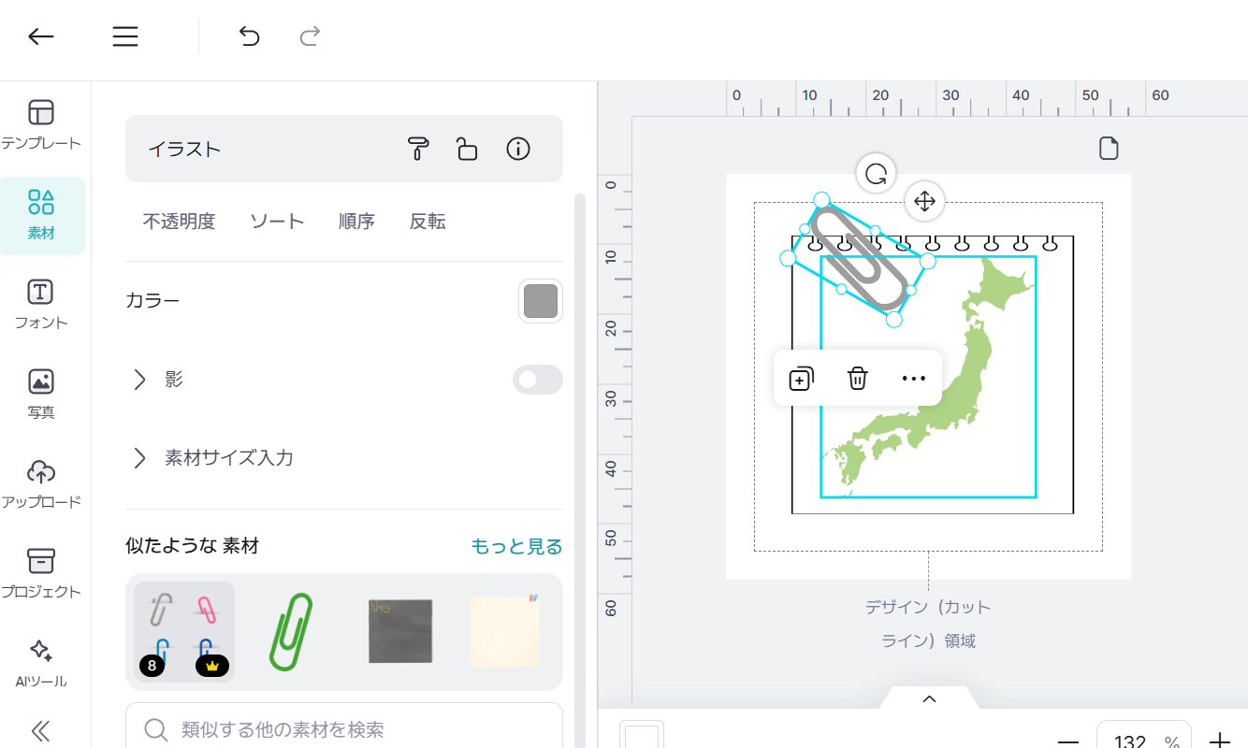
Task: Open the hamburger menu
Action: point(125,36)
